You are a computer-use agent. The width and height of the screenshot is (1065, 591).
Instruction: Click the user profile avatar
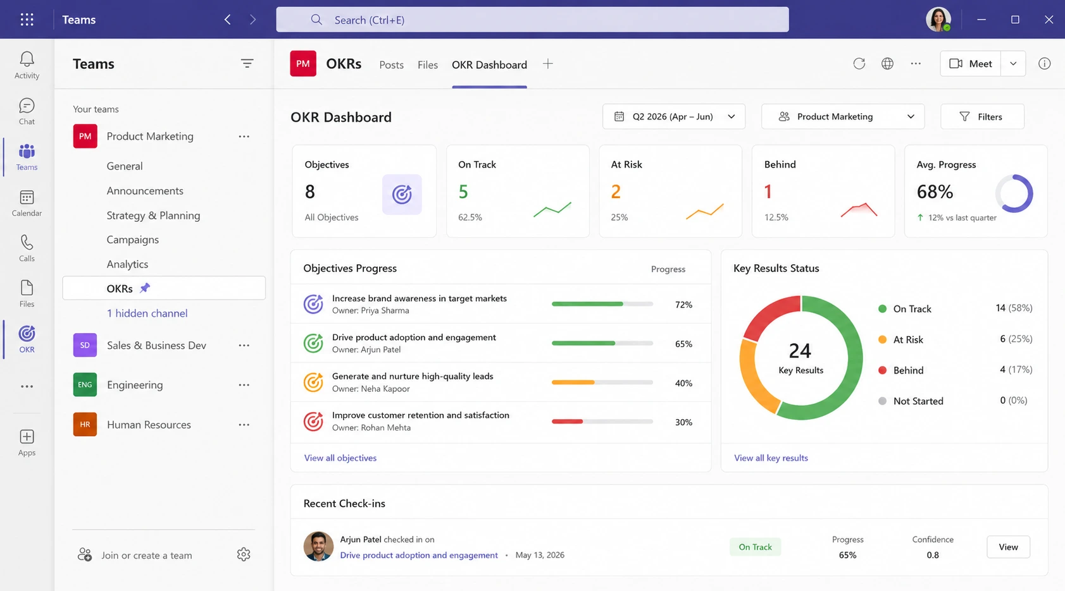point(938,20)
